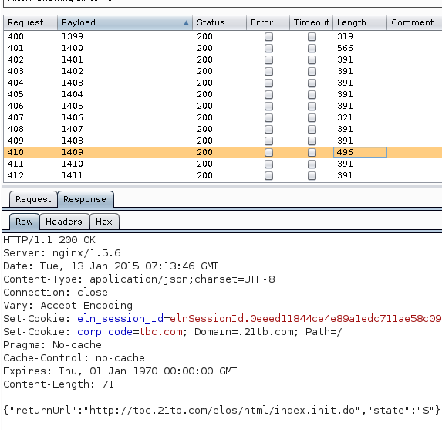Sort results by Payload column
Screen dimensions: 442x430
pos(125,22)
